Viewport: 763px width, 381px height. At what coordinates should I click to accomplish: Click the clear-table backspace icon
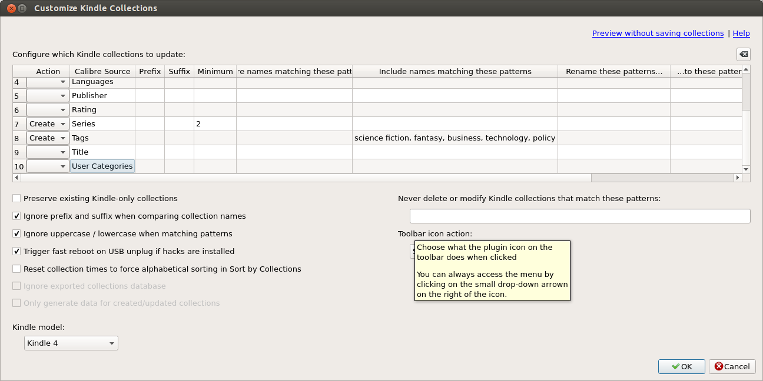click(744, 55)
